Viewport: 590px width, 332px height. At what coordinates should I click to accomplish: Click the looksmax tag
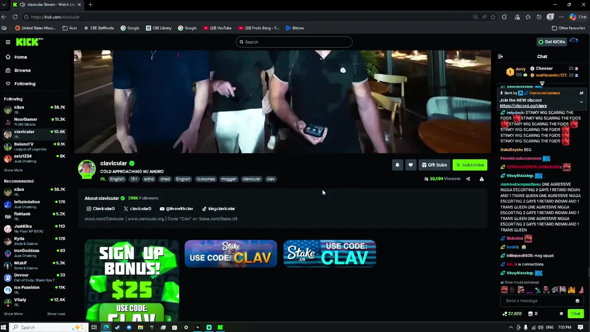point(206,179)
